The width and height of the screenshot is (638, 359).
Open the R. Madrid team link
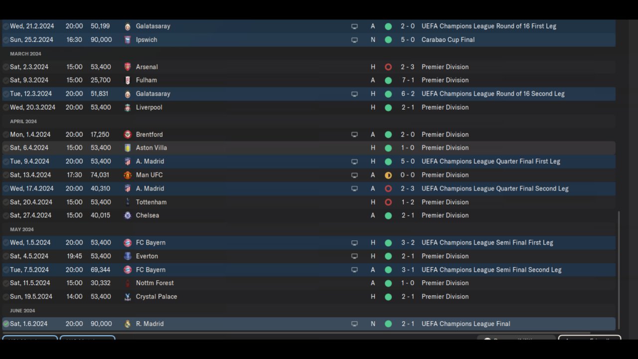(x=150, y=324)
